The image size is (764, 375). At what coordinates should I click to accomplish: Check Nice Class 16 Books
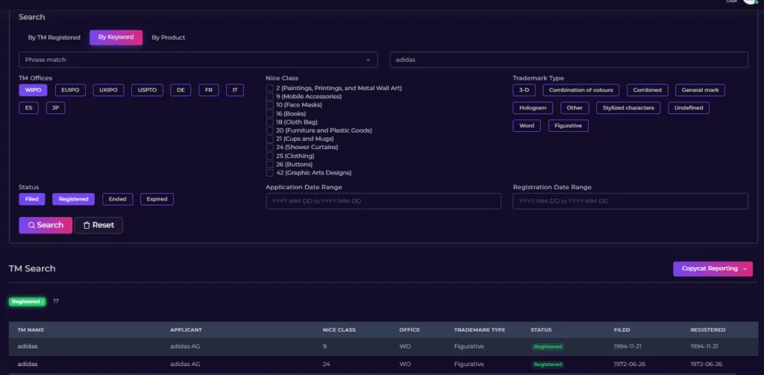click(x=269, y=113)
